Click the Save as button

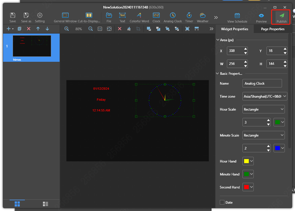(26, 17)
